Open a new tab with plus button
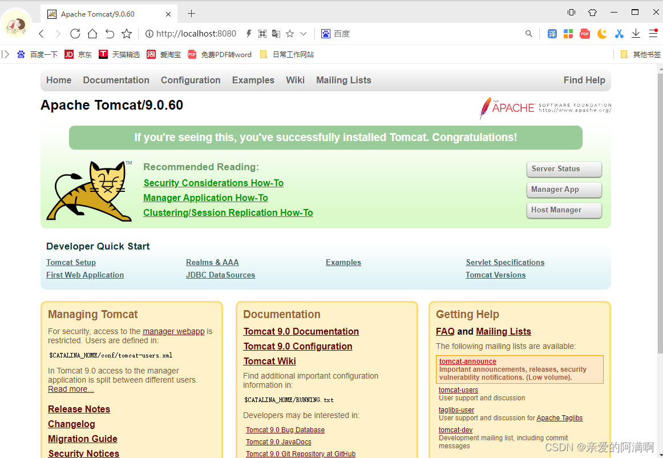This screenshot has width=663, height=458. 191,14
